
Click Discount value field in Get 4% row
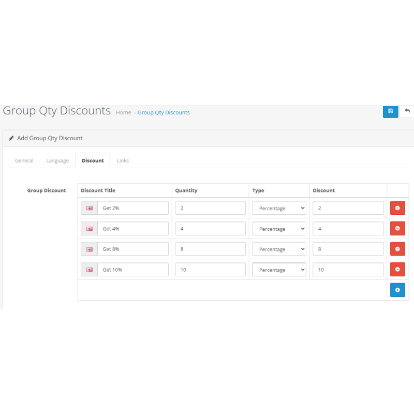348,229
